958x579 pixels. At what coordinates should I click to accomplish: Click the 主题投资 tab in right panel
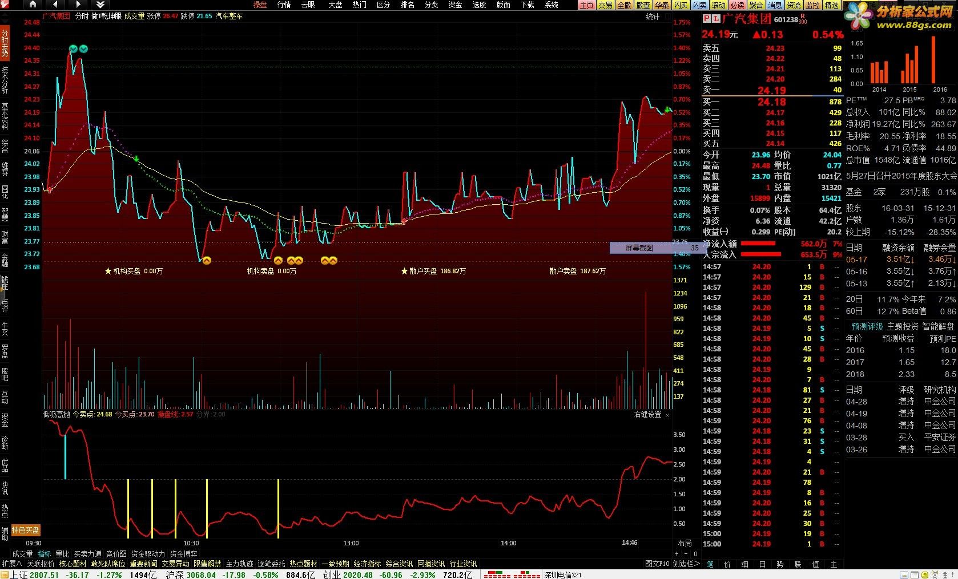click(x=903, y=326)
